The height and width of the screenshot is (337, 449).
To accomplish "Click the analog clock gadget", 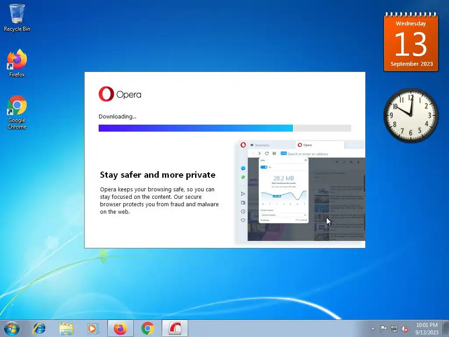I will 411,115.
